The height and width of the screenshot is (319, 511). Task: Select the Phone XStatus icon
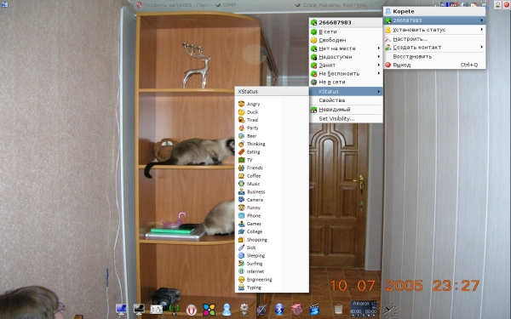pyautogui.click(x=241, y=215)
